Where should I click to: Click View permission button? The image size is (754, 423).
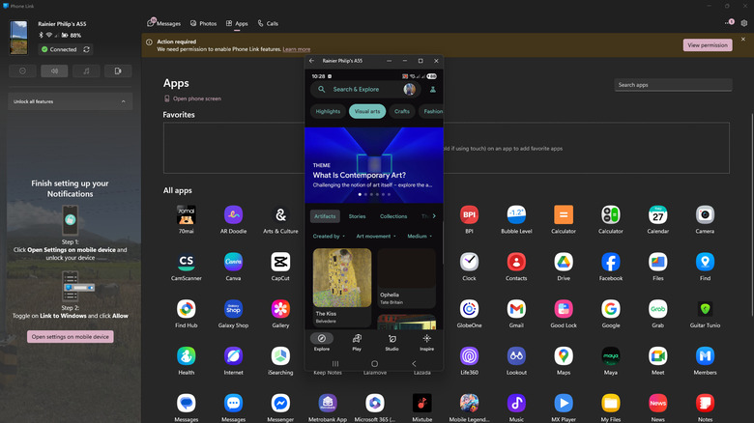pos(708,45)
